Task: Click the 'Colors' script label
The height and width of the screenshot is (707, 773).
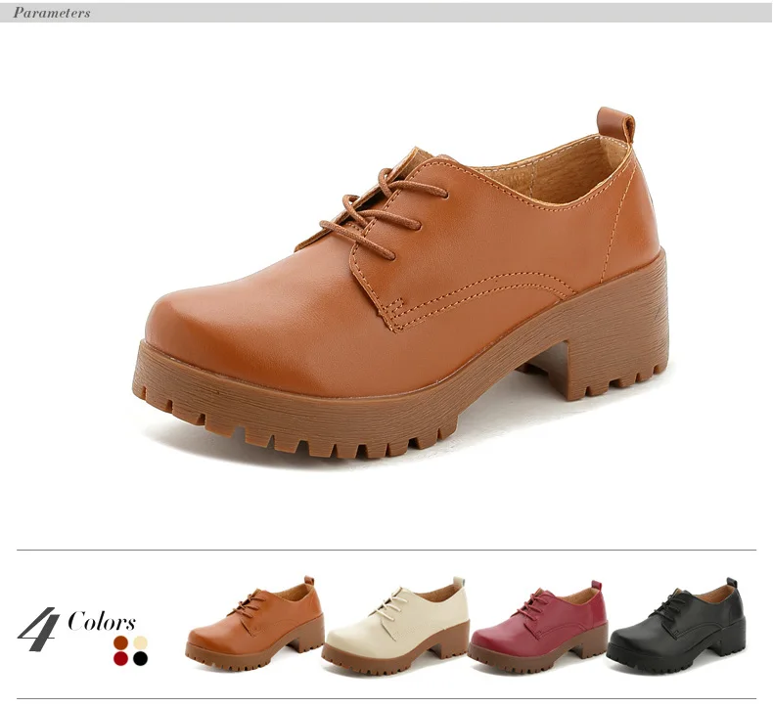Action: [102, 621]
